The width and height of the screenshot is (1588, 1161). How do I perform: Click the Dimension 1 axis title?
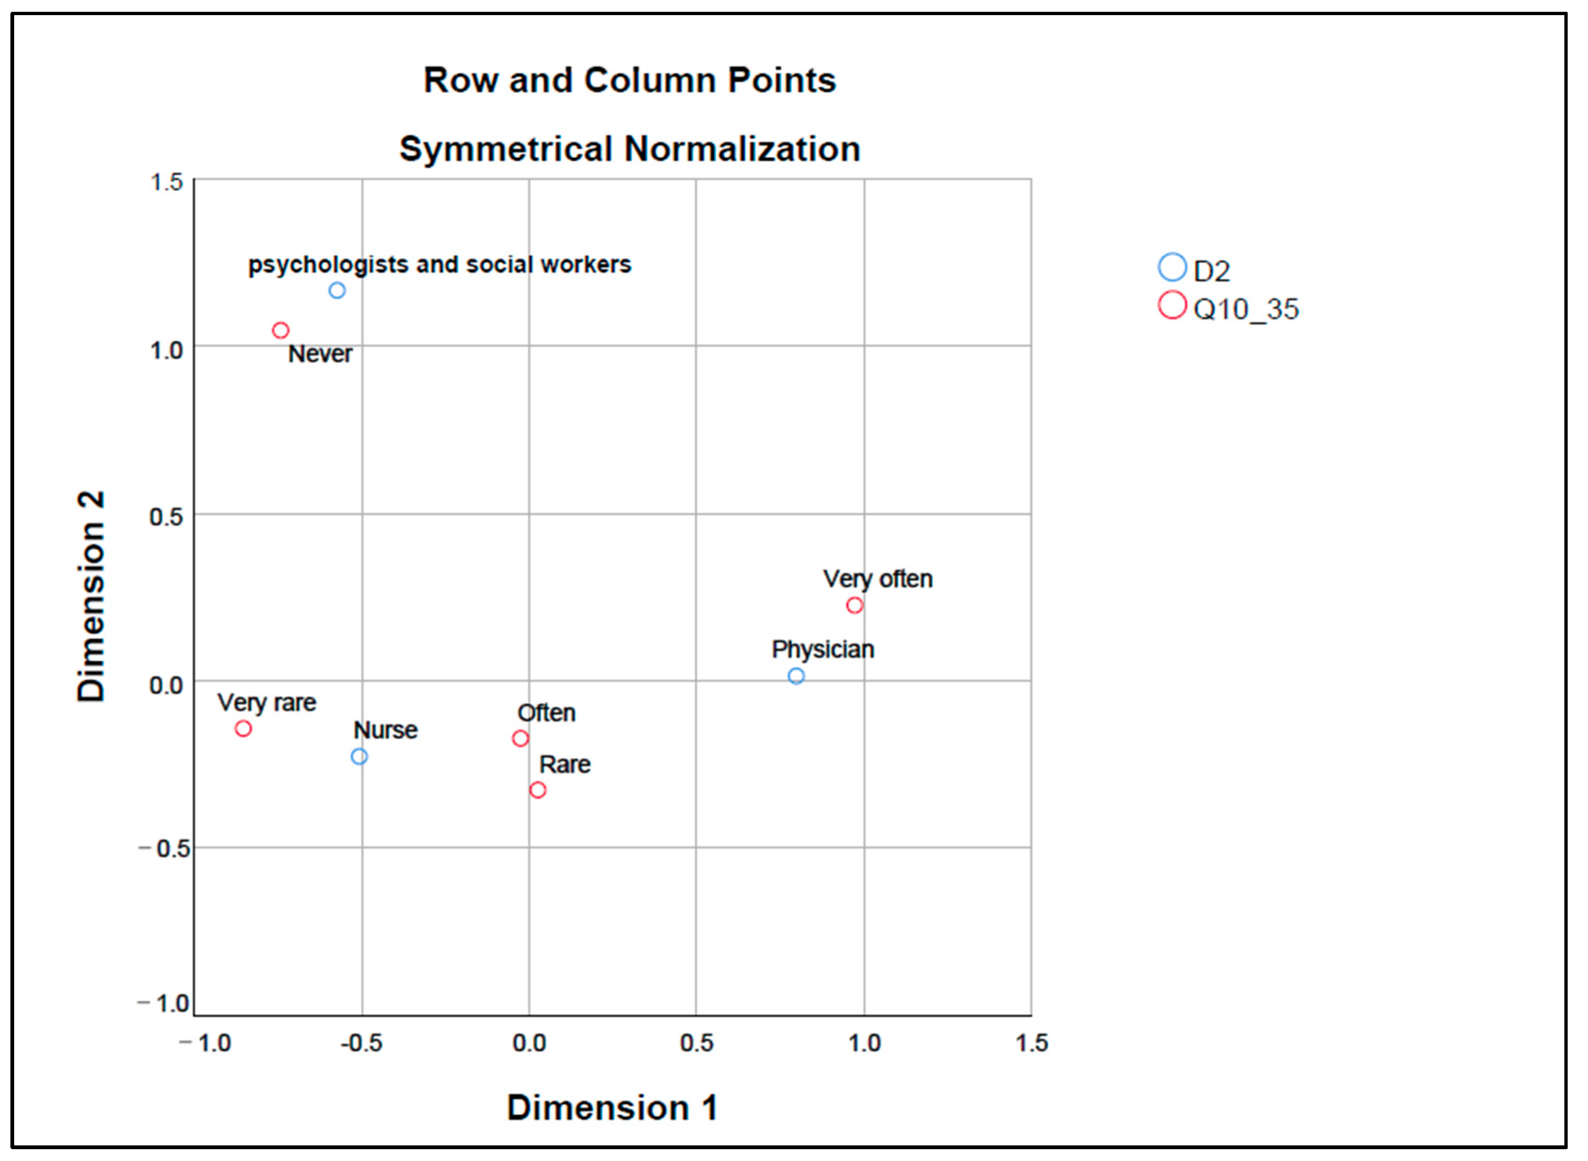[613, 1108]
